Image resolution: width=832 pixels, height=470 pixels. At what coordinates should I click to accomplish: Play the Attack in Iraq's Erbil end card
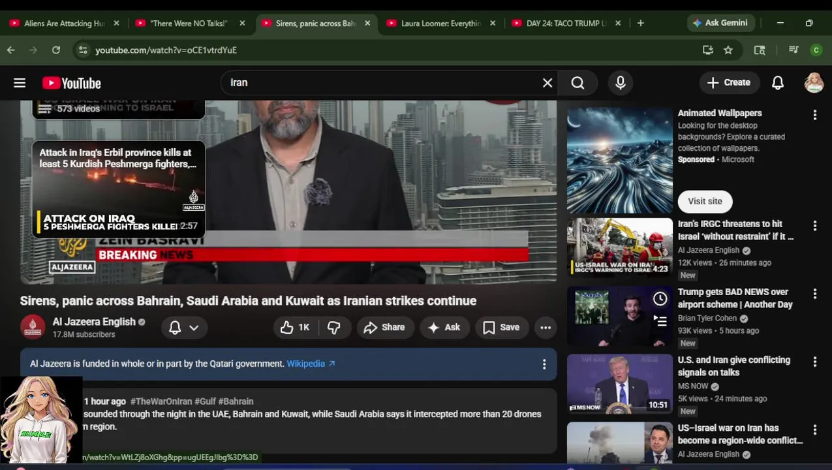(x=119, y=189)
